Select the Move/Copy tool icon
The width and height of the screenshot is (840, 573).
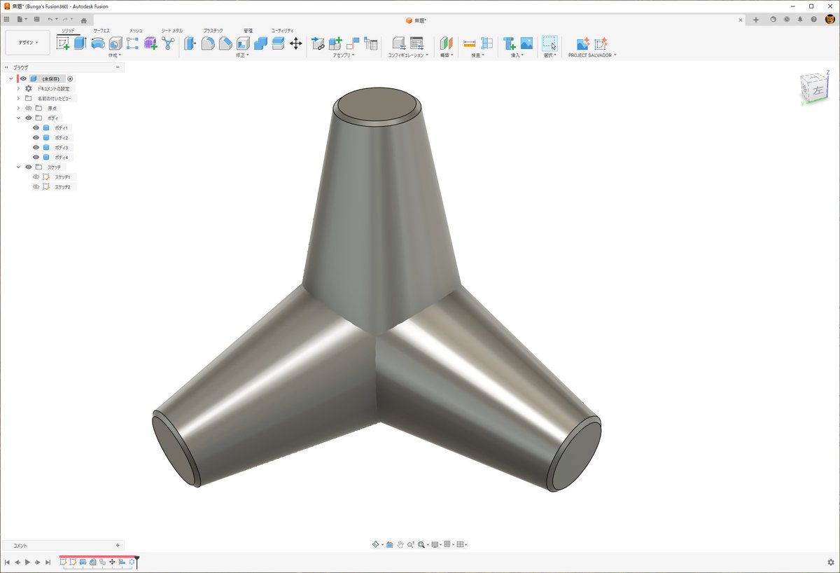coord(296,43)
